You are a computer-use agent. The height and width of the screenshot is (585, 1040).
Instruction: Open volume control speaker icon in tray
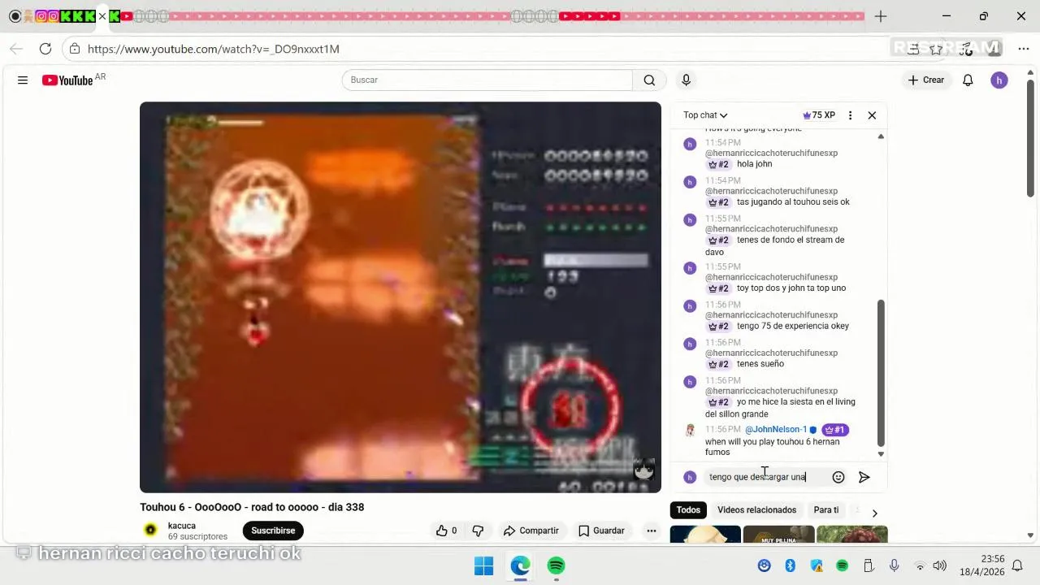[940, 565]
